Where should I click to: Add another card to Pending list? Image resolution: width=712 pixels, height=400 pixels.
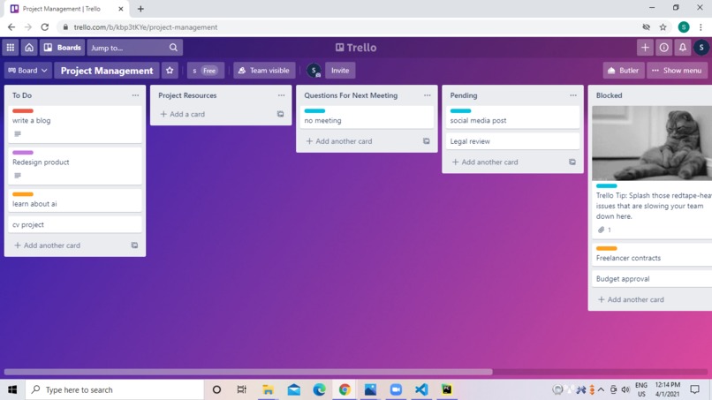(485, 162)
